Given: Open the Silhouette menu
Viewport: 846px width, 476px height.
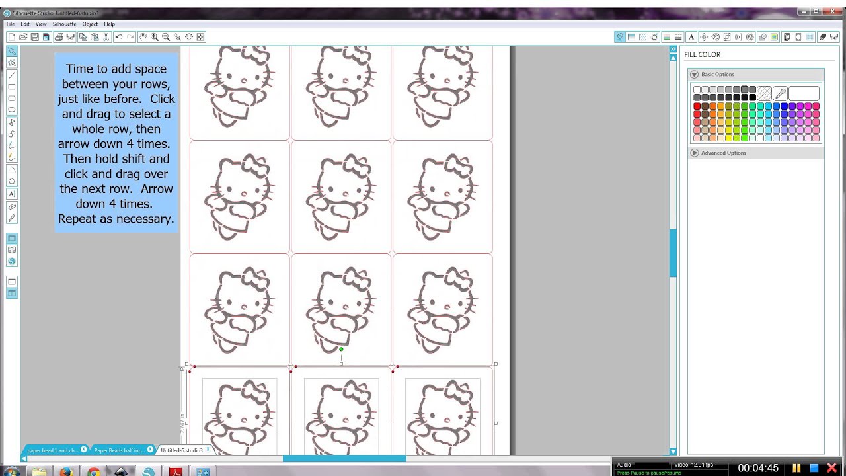Looking at the screenshot, I should 65,24.
